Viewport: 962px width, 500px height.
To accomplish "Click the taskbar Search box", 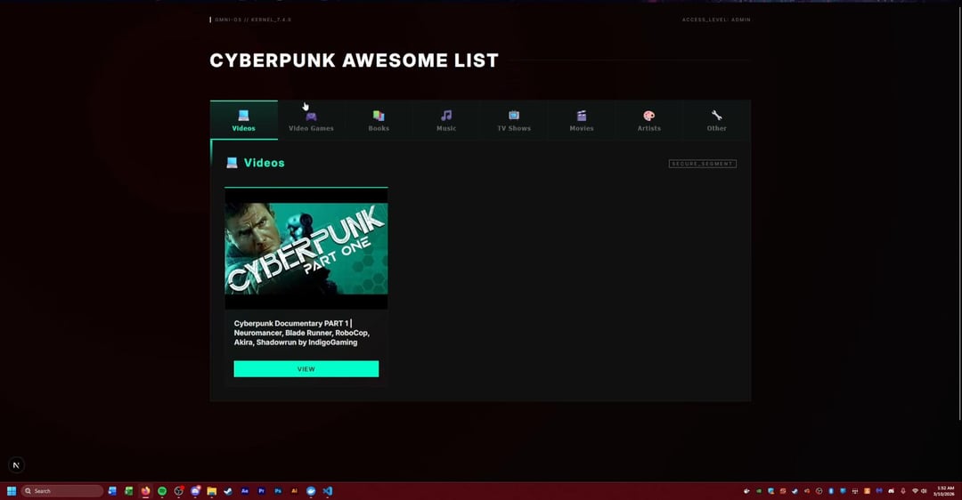I will [x=62, y=491].
